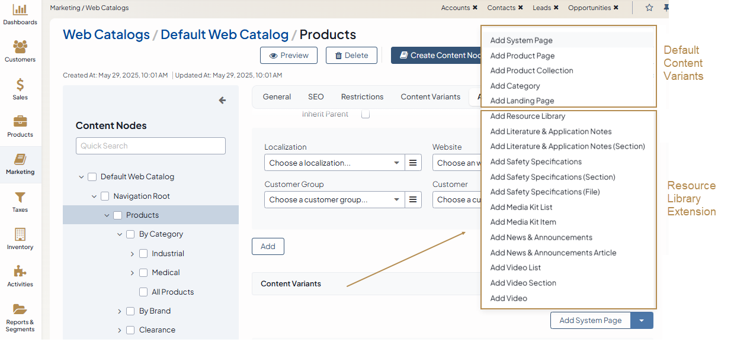Check the Default Web Catalog checkbox
750x352 pixels.
click(x=92, y=177)
